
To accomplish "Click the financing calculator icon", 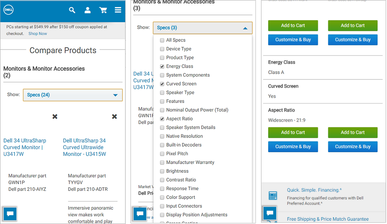I will click(273, 196).
